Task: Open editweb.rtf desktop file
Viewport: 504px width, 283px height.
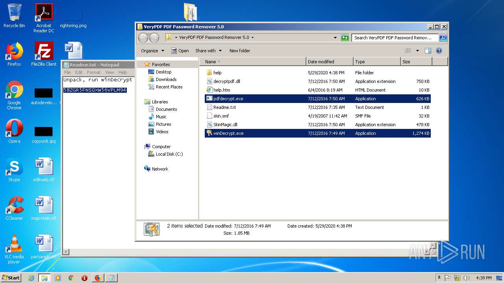Action: coord(44,170)
